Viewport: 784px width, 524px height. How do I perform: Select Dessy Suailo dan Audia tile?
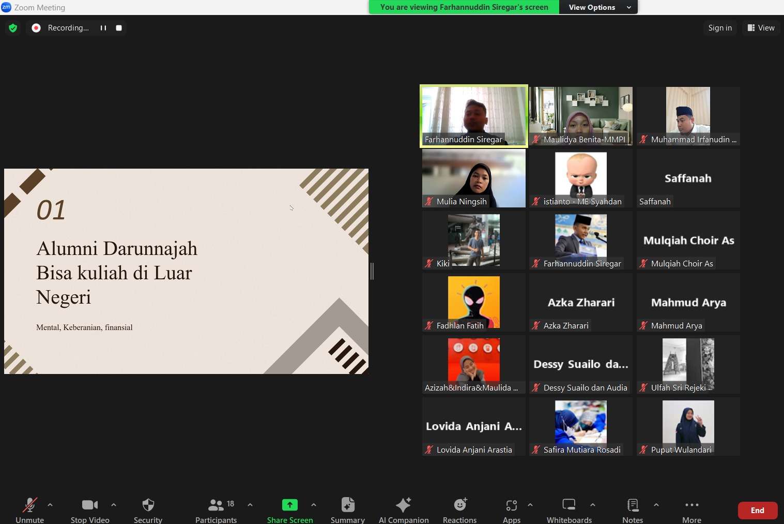(x=581, y=364)
